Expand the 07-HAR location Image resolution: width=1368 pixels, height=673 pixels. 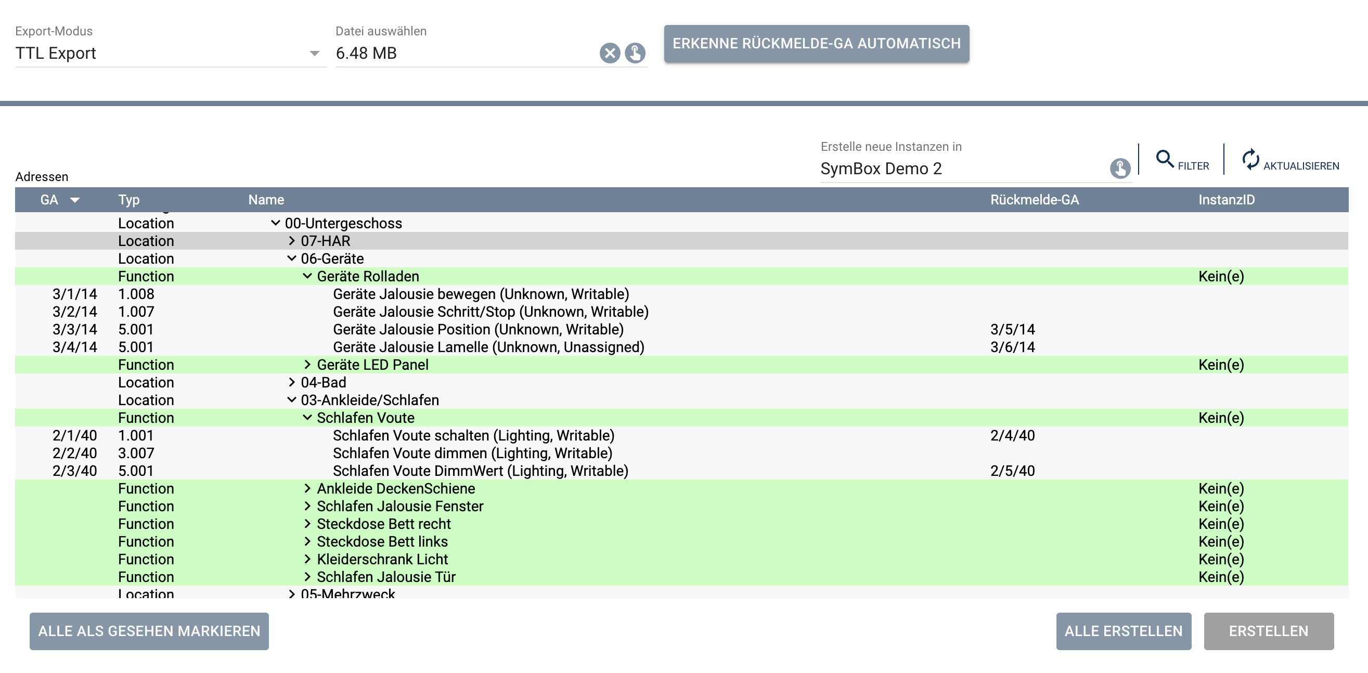tap(292, 241)
